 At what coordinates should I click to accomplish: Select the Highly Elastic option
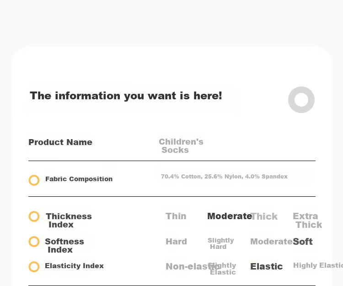318,265
